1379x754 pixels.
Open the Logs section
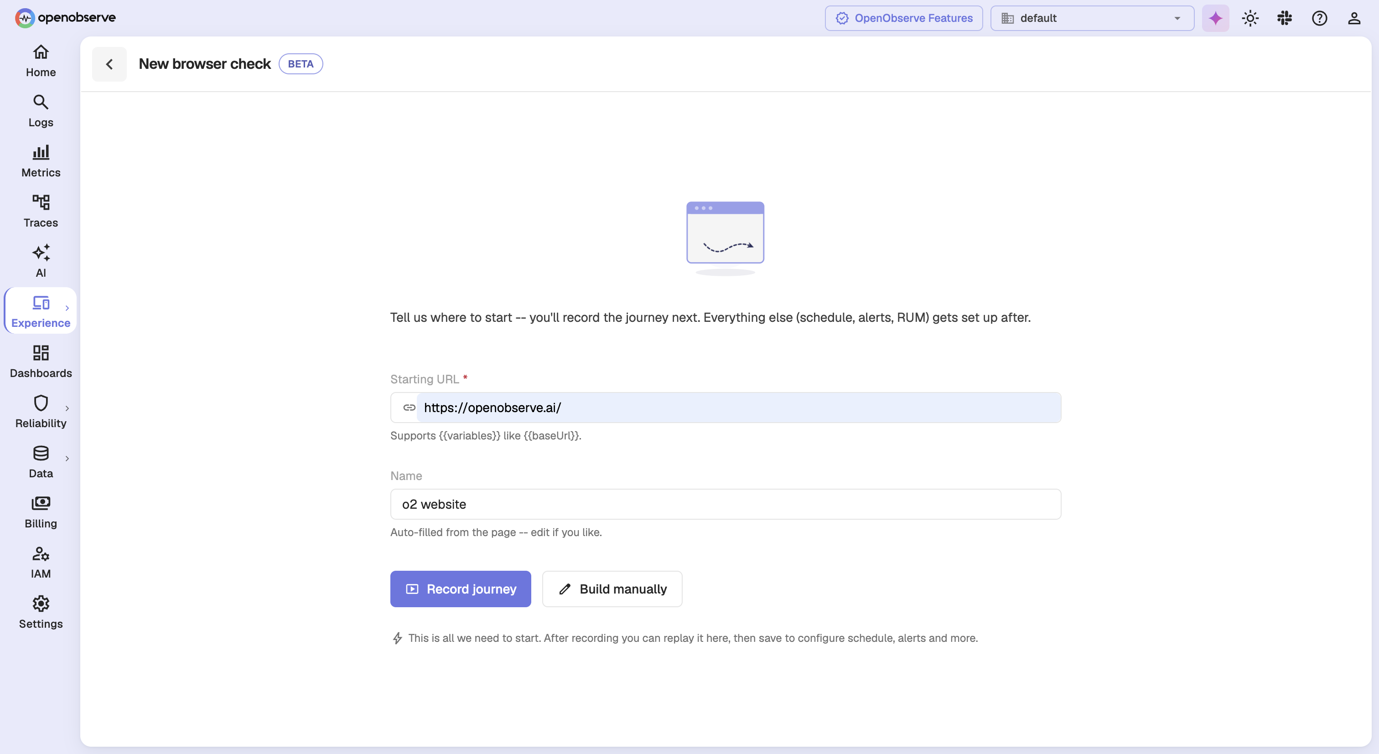click(x=41, y=111)
